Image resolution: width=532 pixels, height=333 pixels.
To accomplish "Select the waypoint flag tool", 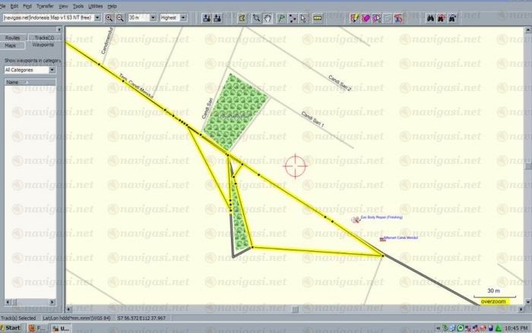I will 280,17.
